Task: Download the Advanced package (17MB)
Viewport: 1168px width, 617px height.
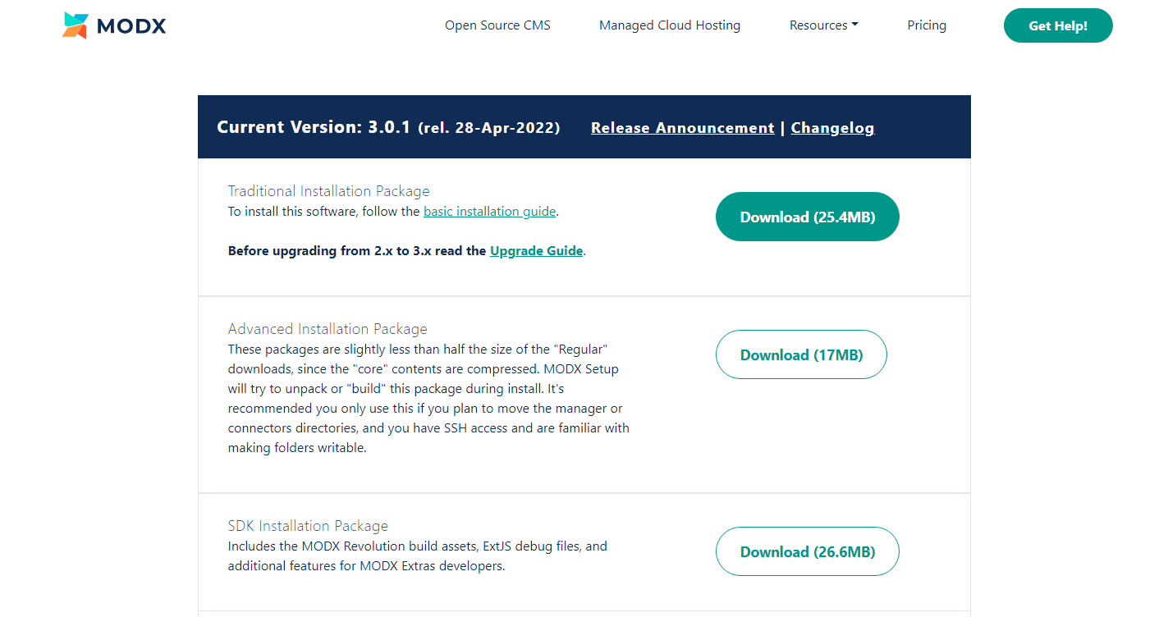Action: 801,354
